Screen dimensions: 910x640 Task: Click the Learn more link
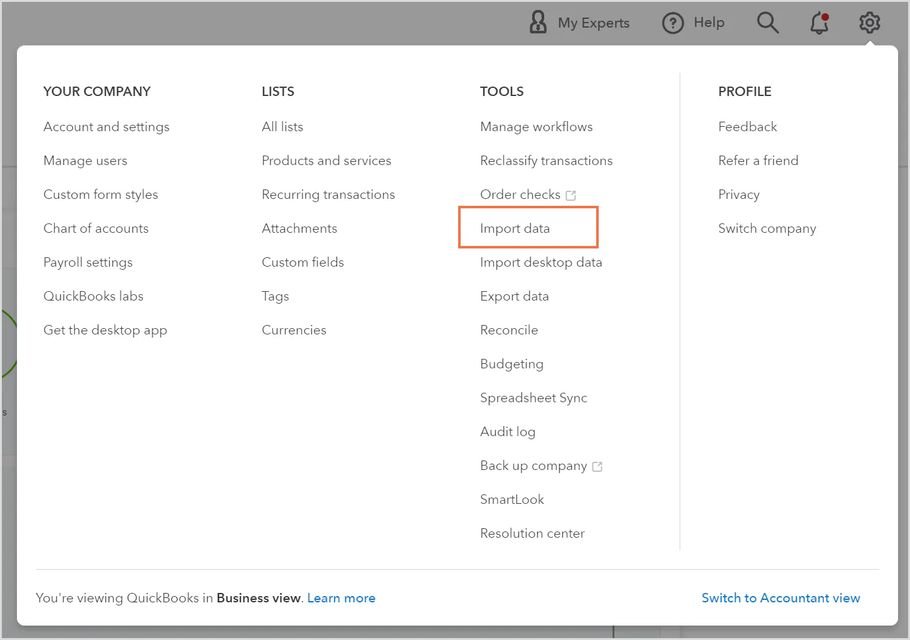[341, 597]
